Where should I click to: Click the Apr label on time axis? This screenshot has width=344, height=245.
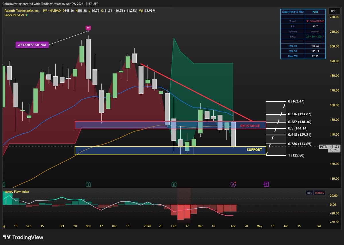[x=233, y=226]
